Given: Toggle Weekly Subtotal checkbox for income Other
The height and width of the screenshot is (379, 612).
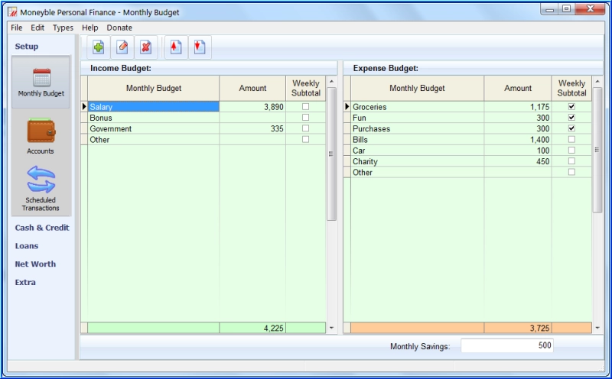Looking at the screenshot, I should coord(305,139).
